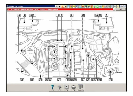The width and height of the screenshot is (133, 96).
Task: Click component label 28
Action: tap(32, 80)
